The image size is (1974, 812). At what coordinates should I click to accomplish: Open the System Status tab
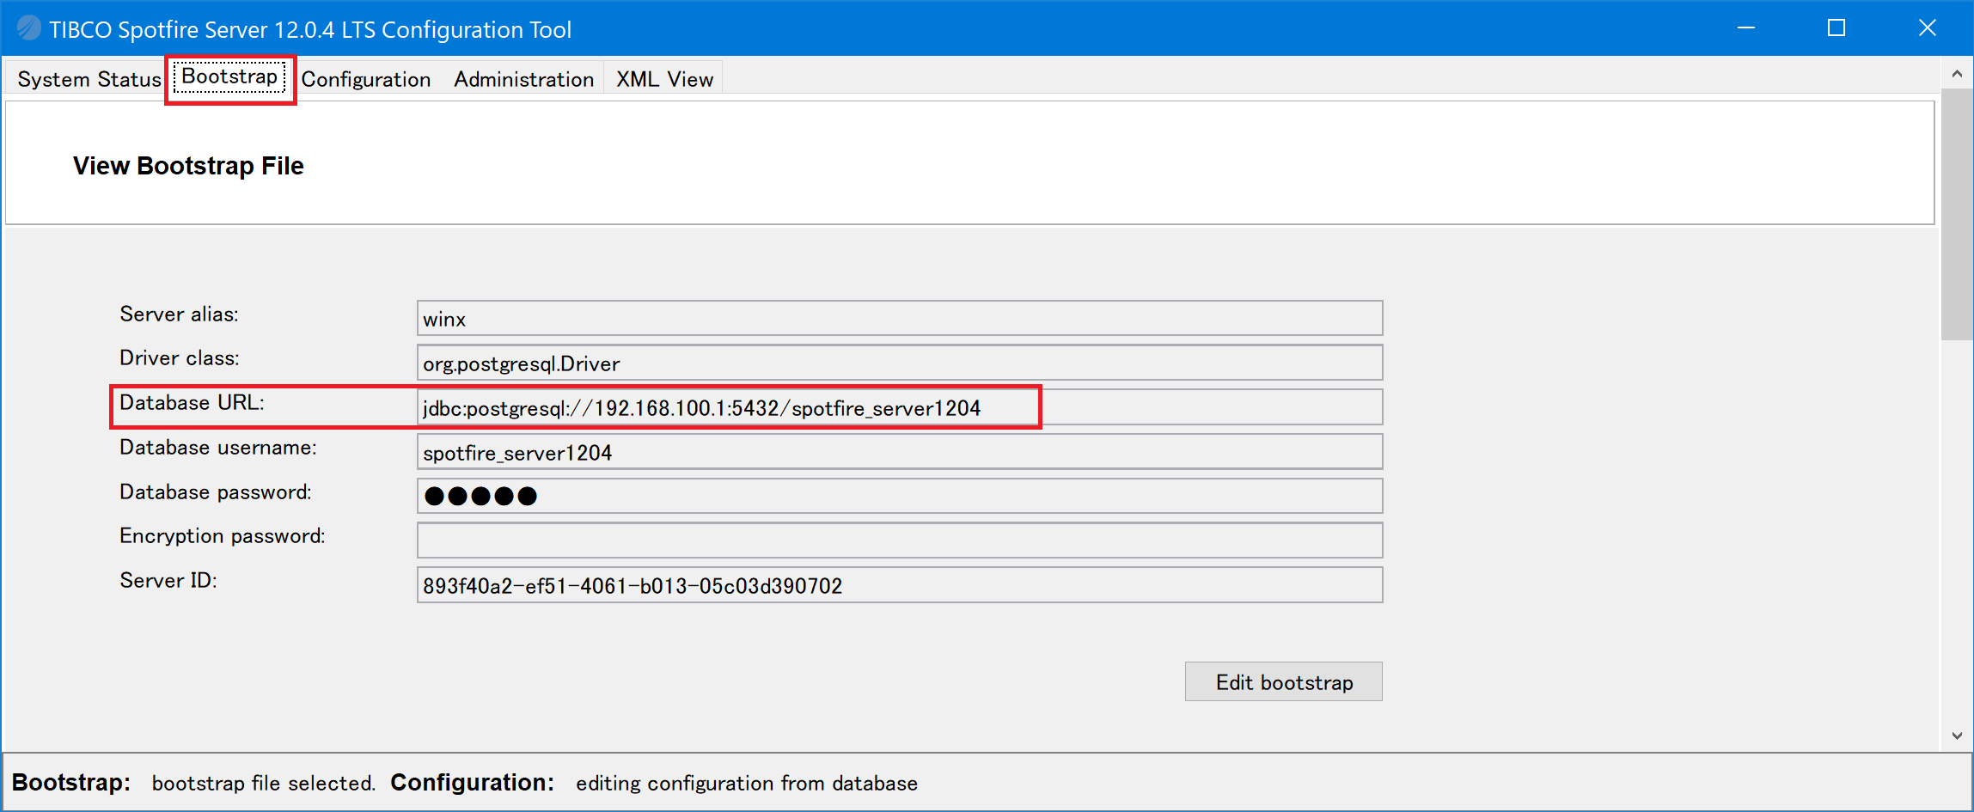[x=89, y=79]
